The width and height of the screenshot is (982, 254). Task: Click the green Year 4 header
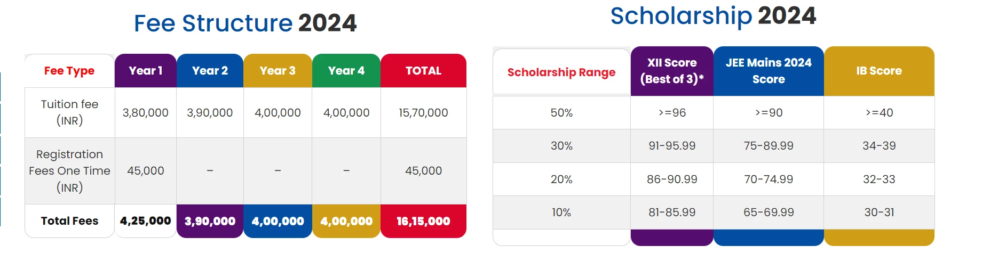[x=346, y=71]
